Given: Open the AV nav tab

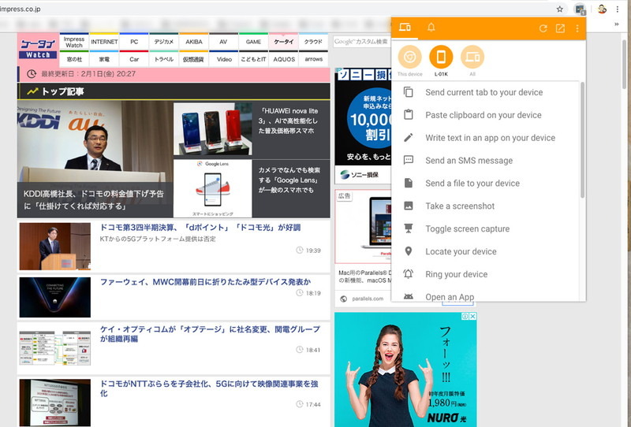Looking at the screenshot, I should coord(223,42).
